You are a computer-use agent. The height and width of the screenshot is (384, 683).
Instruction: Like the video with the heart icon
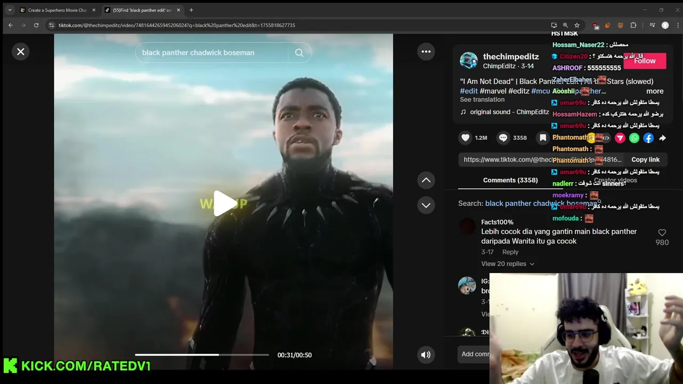point(465,138)
